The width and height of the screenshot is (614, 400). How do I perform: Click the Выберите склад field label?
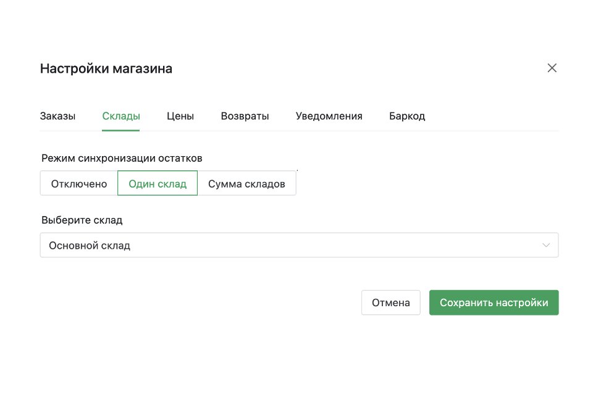(x=82, y=220)
